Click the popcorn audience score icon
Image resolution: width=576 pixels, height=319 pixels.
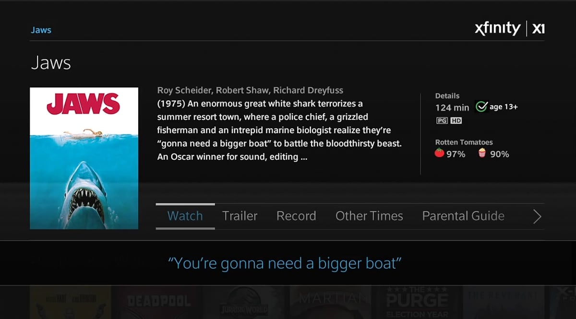coord(482,154)
